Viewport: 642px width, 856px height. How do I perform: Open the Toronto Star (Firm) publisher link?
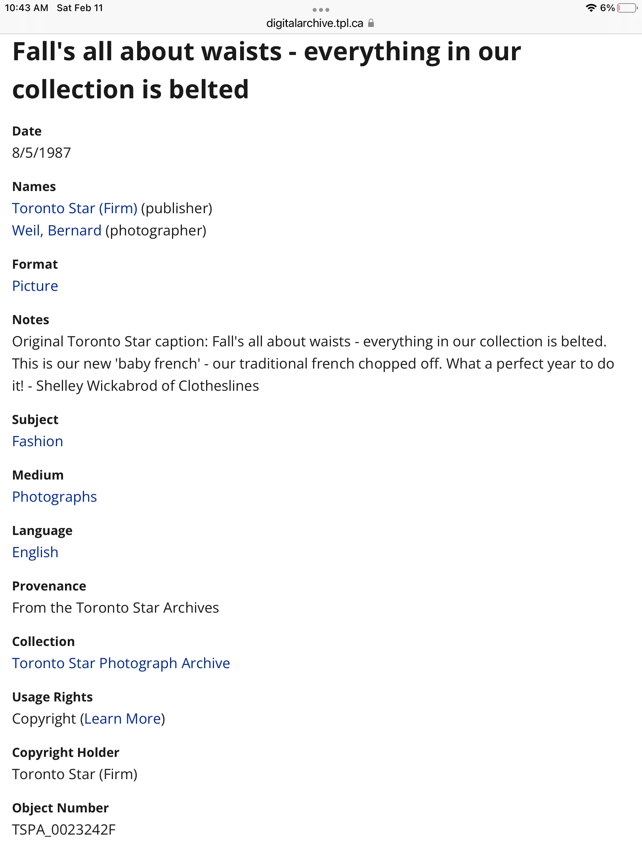click(75, 208)
